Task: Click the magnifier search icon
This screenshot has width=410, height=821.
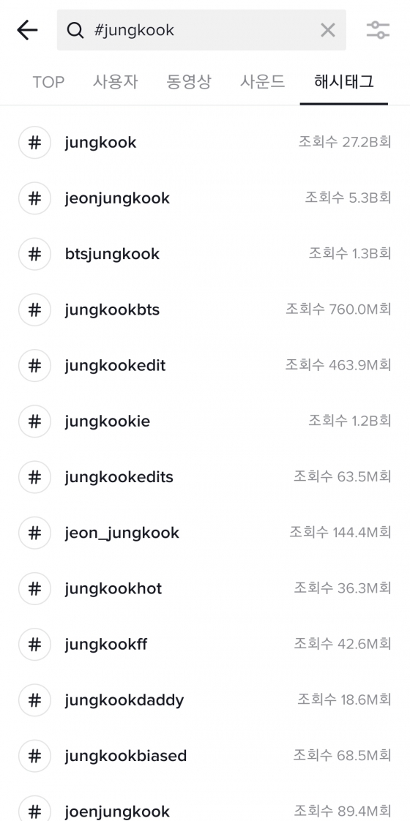Action: tap(75, 31)
